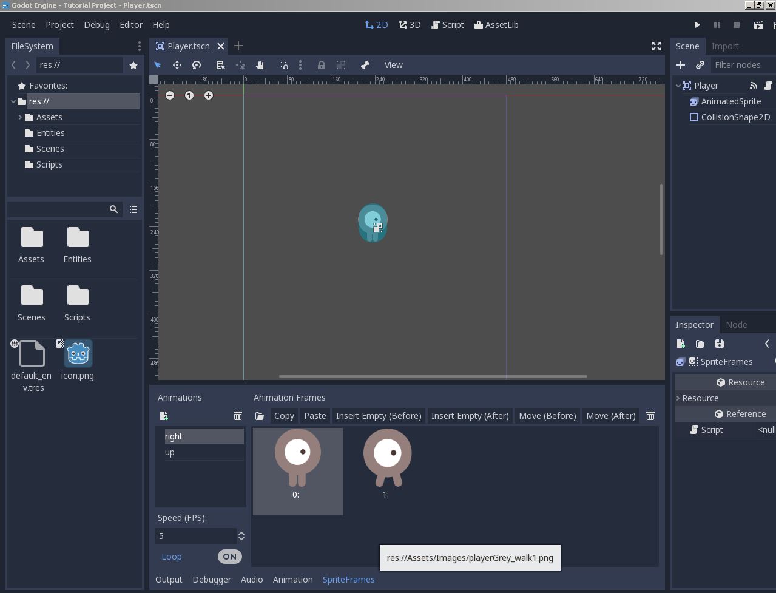The image size is (776, 593).
Task: Click Insert Empty (After) button
Action: pyautogui.click(x=470, y=416)
